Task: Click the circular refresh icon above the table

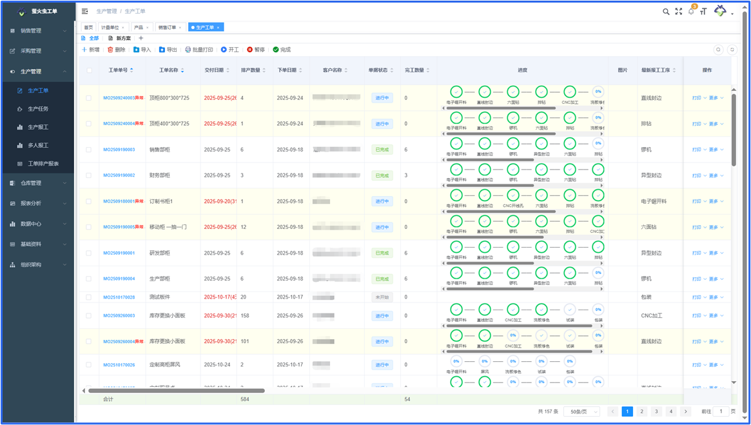Action: (x=732, y=50)
